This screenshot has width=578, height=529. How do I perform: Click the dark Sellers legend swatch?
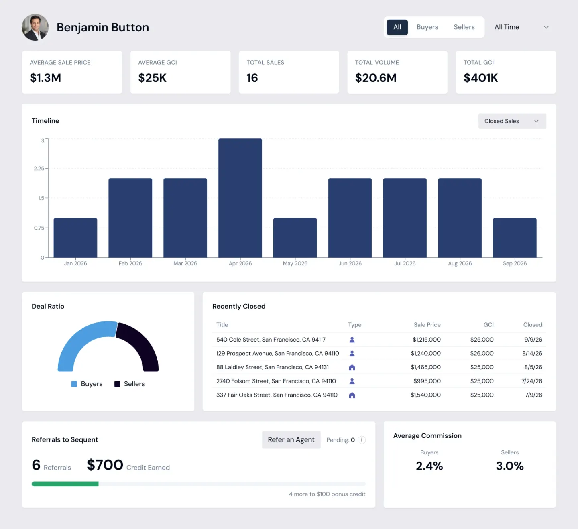click(117, 384)
